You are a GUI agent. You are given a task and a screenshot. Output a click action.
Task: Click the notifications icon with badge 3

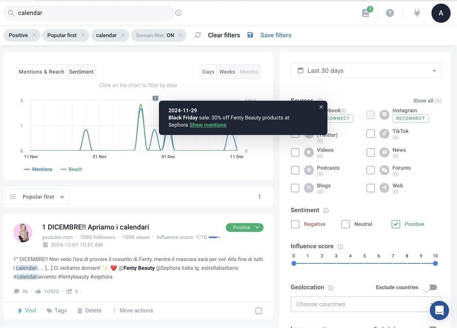pyautogui.click(x=366, y=13)
